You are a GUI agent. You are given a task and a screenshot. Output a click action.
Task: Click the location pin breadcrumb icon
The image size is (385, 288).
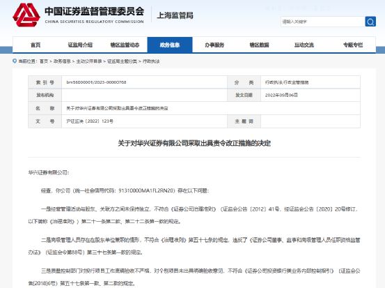(x=15, y=61)
